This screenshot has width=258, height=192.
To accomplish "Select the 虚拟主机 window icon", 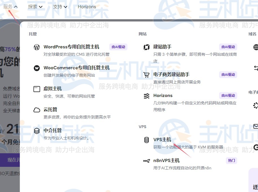I will tap(37, 89).
